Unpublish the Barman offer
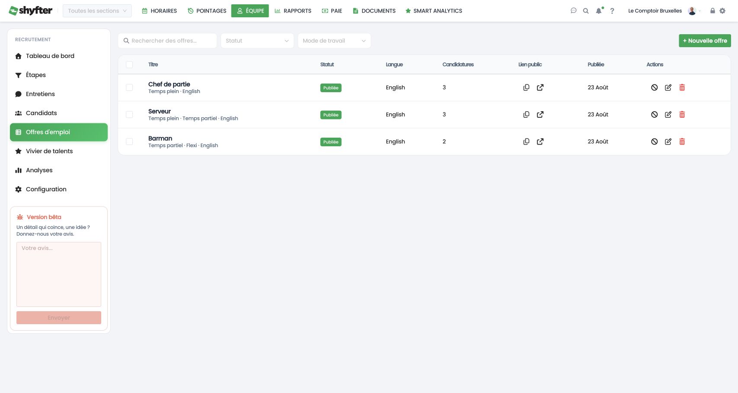The height and width of the screenshot is (393, 738). click(655, 142)
